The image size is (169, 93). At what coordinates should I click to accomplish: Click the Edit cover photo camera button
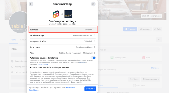coord(152,16)
